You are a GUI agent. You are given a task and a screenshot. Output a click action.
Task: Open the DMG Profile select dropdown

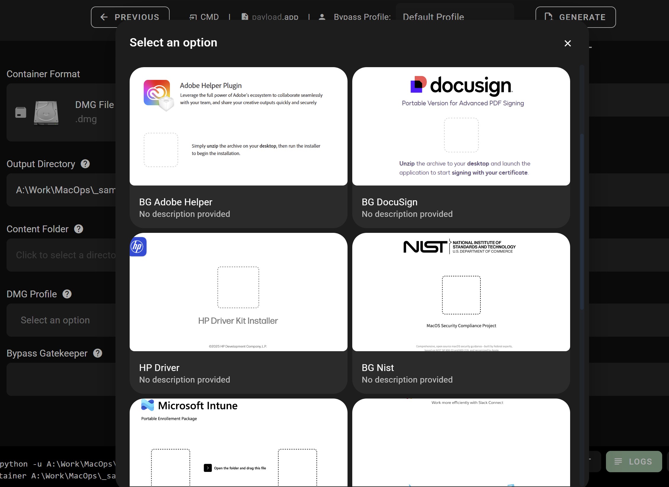click(x=59, y=320)
